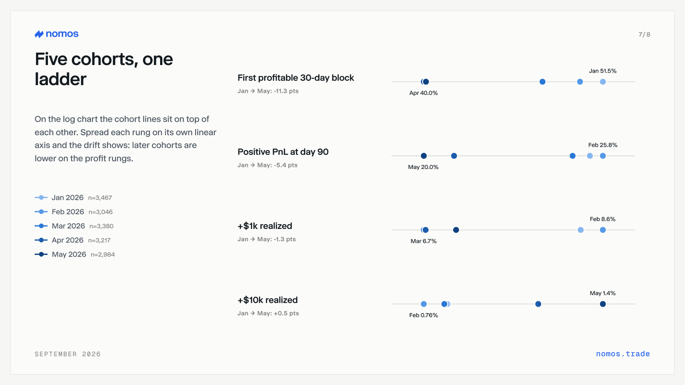Click the '+$10k realized' heading

pyautogui.click(x=268, y=300)
